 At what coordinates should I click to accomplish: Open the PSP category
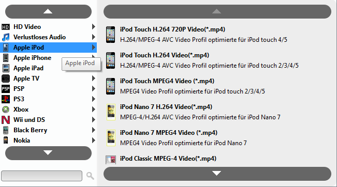[48, 89]
